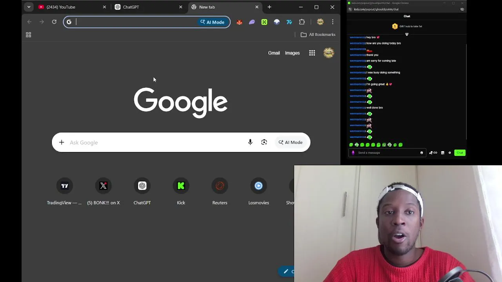Open the emoji picker in message box
502x282 pixels.
(422, 153)
